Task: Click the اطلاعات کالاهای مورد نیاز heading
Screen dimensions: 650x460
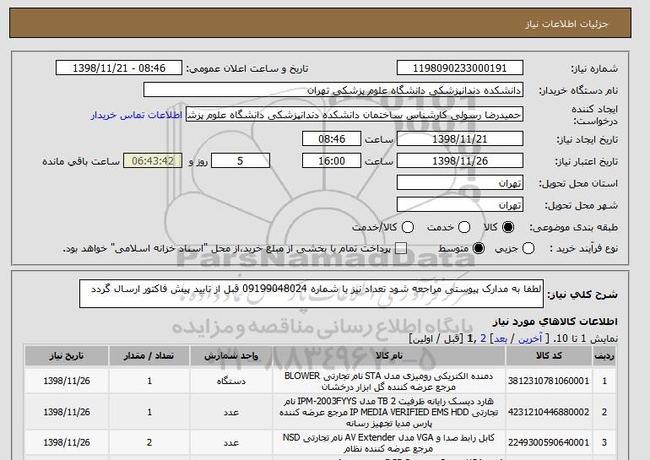Action: (x=555, y=322)
